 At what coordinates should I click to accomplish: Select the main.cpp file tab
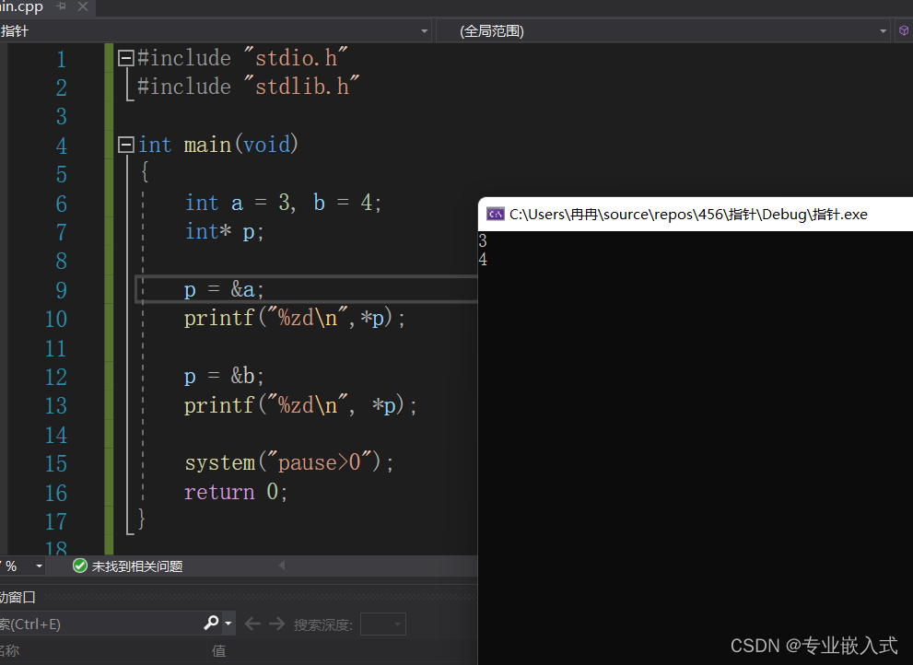pyautogui.click(x=21, y=6)
